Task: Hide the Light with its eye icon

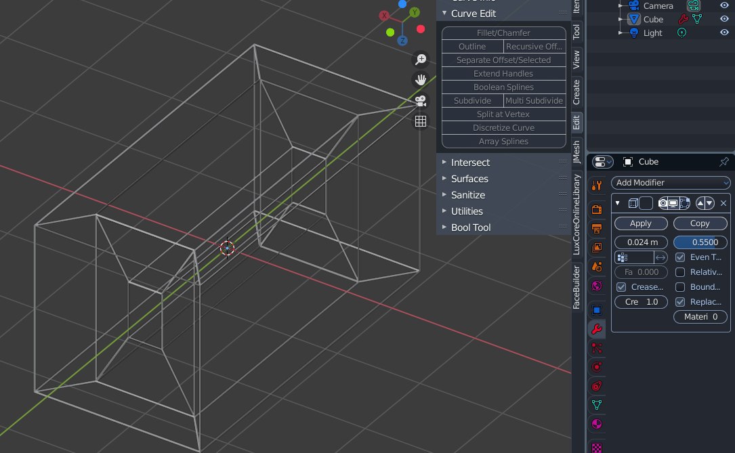Action: pyautogui.click(x=724, y=33)
